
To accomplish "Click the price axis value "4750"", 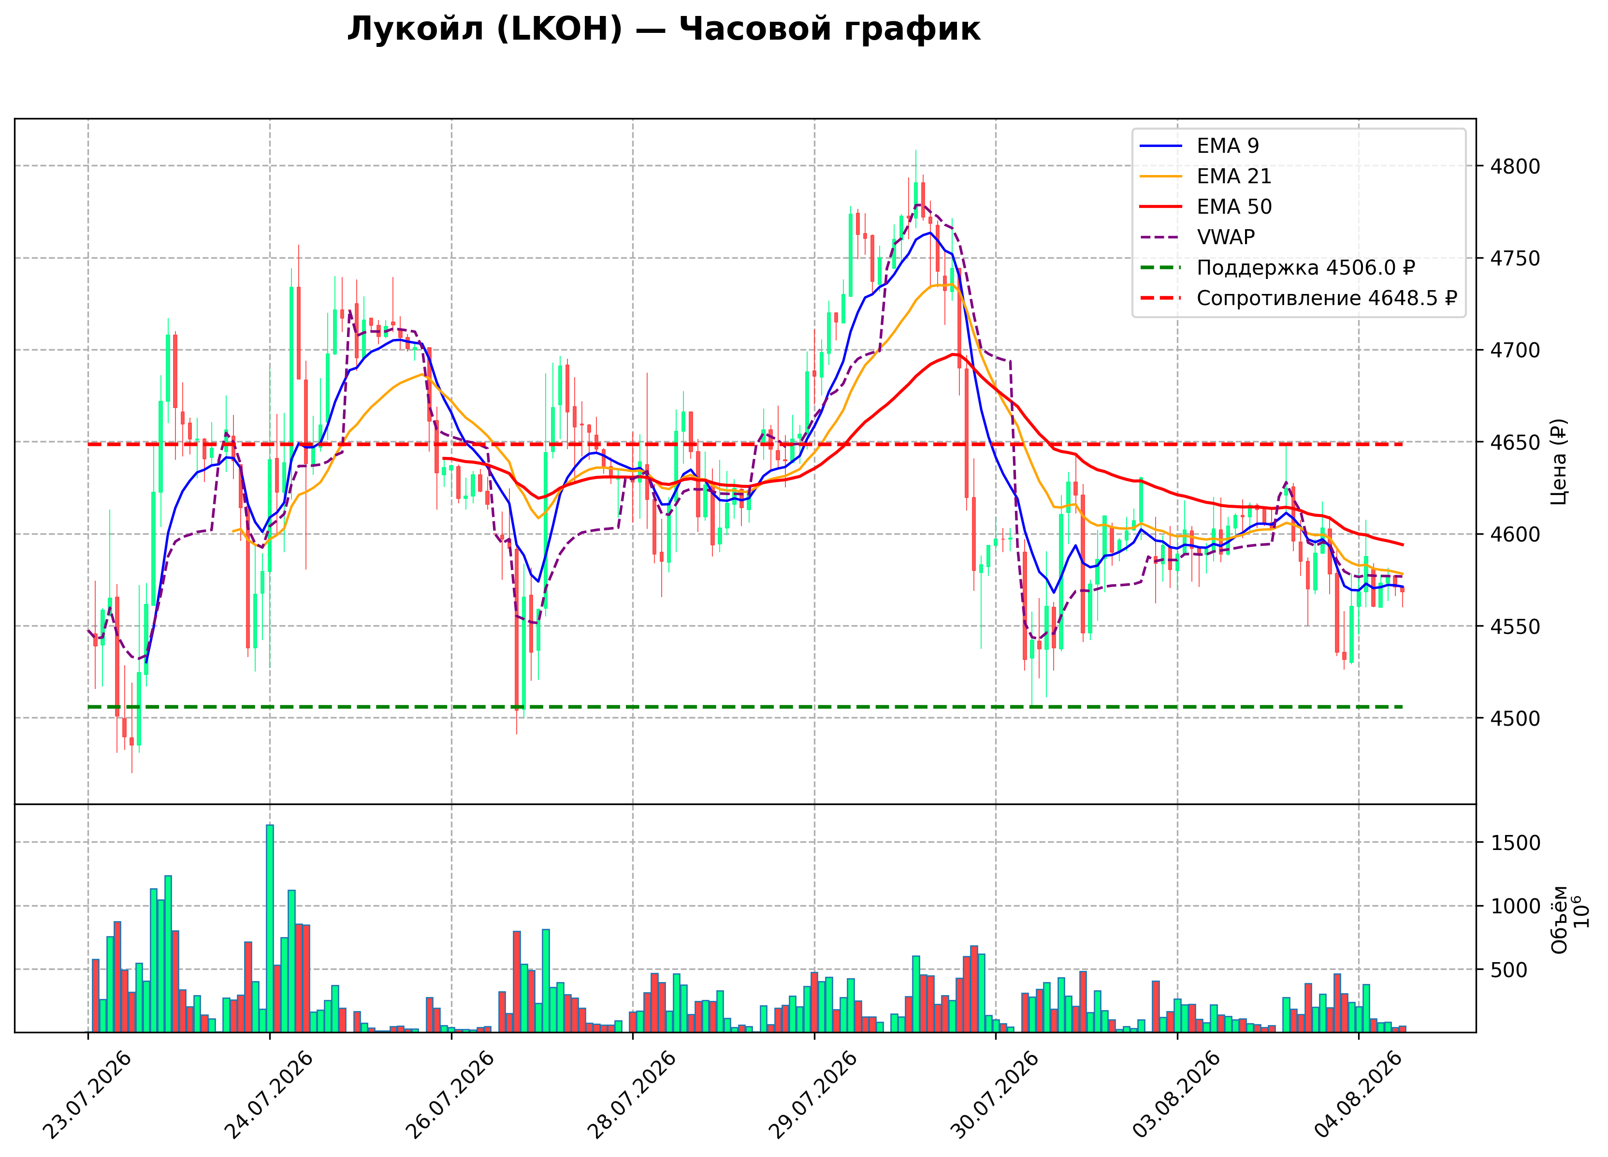I will [x=1515, y=259].
